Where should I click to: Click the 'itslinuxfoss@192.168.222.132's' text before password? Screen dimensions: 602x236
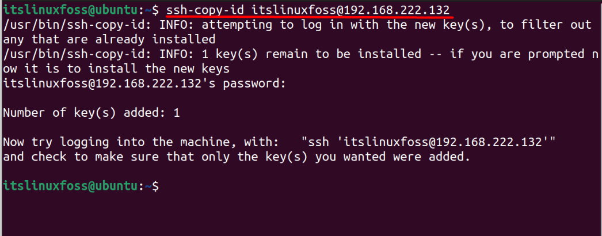pos(105,83)
